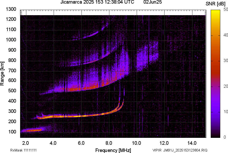Click the colorbar tick label '0'
The height and width of the screenshot is (153, 228).
225,137
